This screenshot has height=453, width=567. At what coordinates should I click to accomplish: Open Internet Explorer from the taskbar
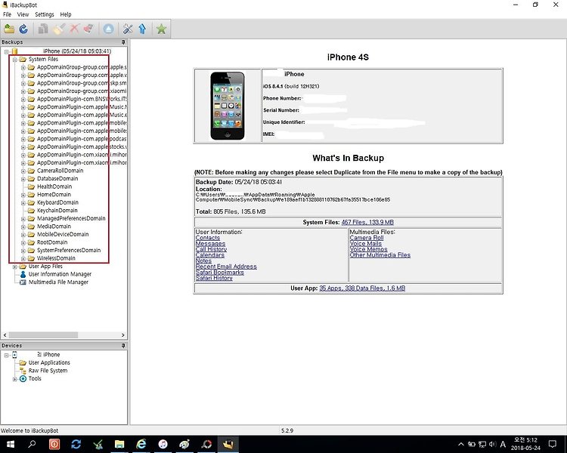[141, 444]
